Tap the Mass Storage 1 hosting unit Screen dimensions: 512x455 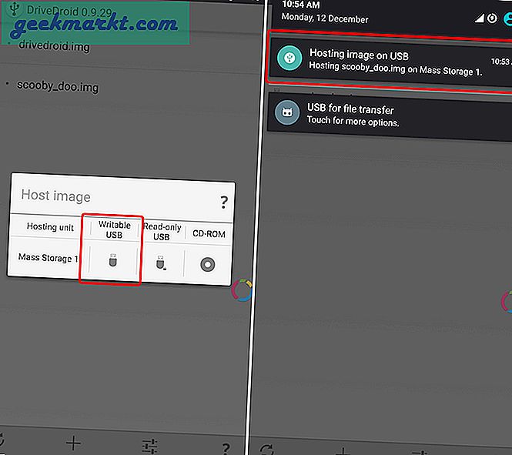[48, 259]
